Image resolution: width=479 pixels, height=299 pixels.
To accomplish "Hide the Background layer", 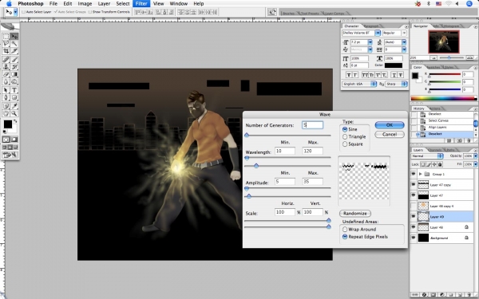I will coord(414,238).
